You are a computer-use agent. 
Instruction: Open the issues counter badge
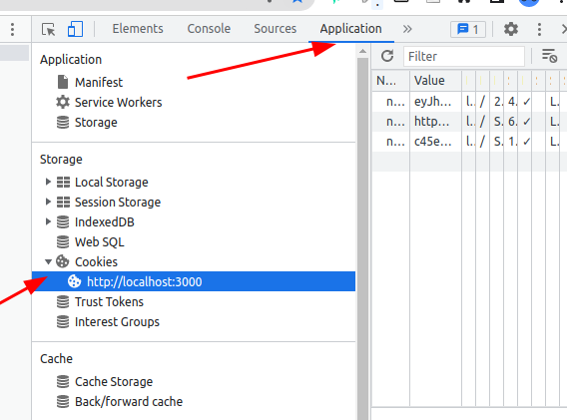pos(468,29)
